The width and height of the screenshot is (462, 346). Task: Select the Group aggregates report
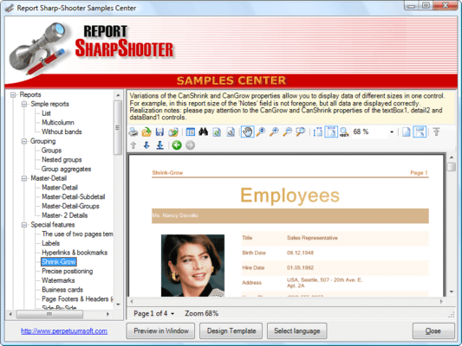pos(66,169)
